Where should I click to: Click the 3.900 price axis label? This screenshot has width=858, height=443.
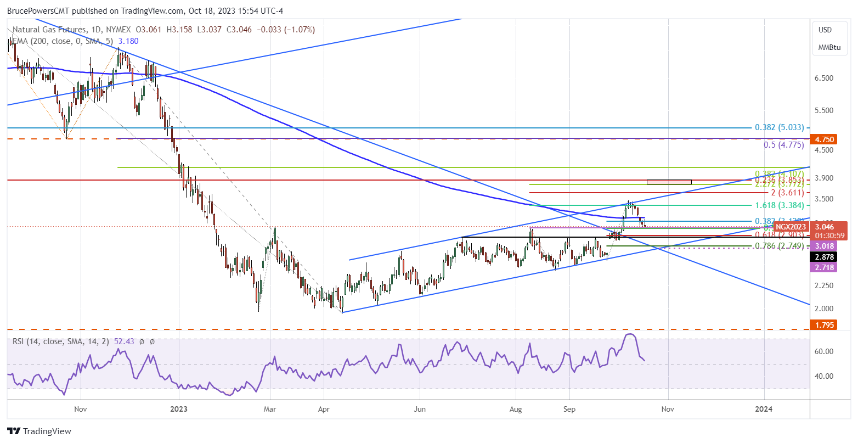825,178
